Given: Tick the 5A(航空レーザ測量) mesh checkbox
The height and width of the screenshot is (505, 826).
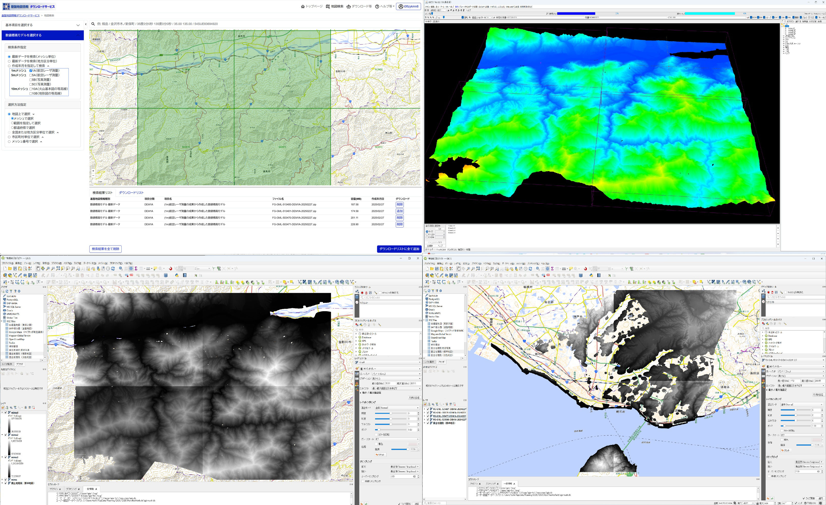Looking at the screenshot, I should click(x=31, y=75).
